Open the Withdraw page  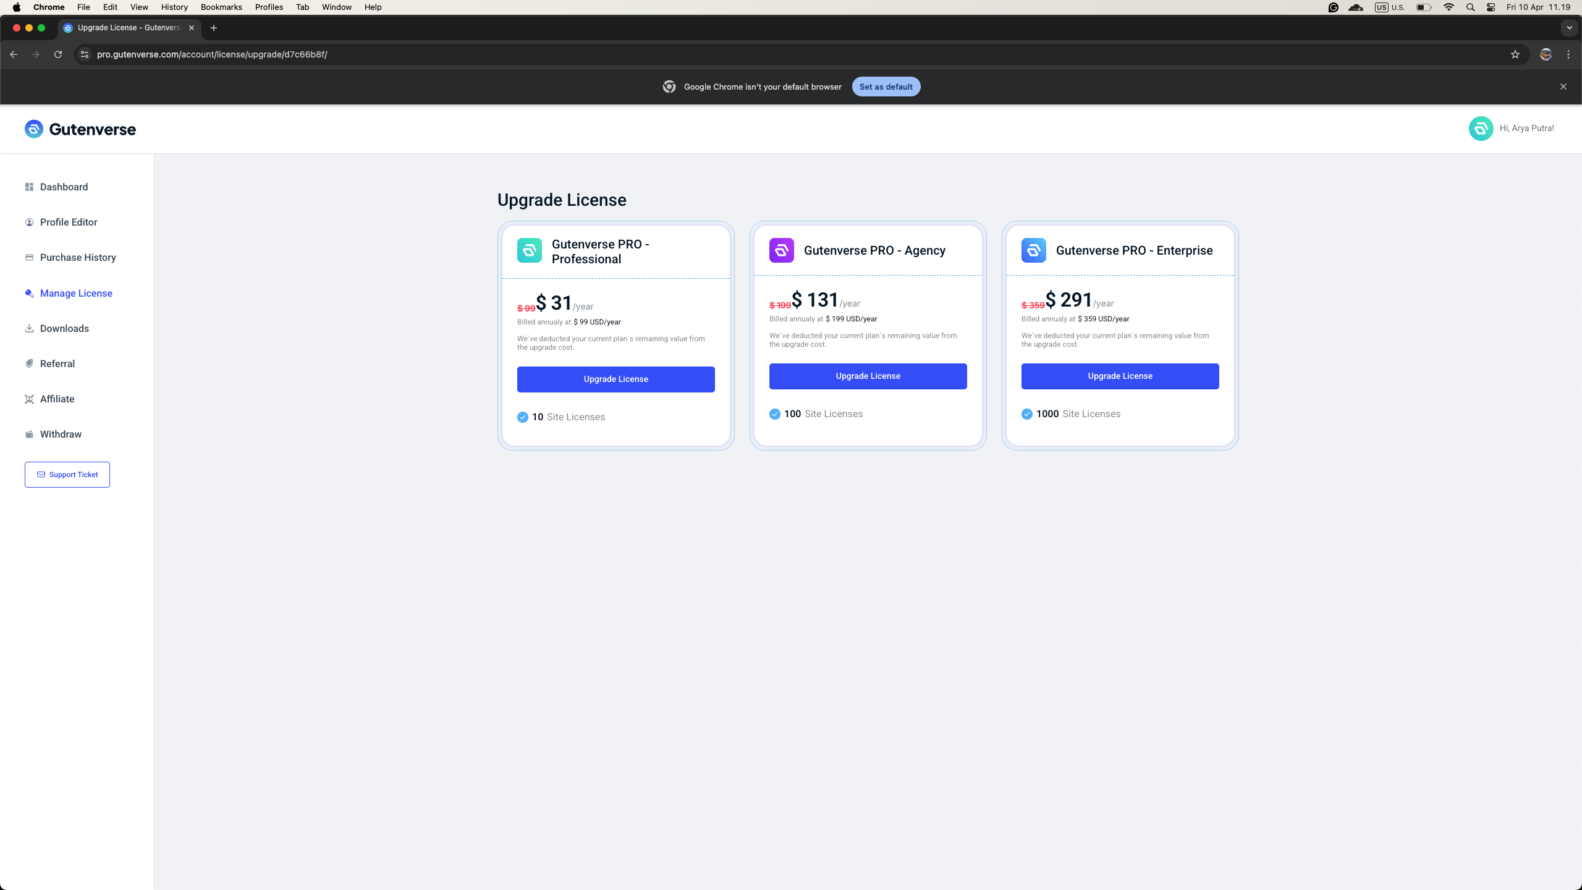[x=61, y=434]
